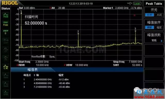Image resolution: width=165 pixels, height=99 pixels.
Task: Click the Stop Freq 7.5000 GHz field
Action: click(128, 62)
